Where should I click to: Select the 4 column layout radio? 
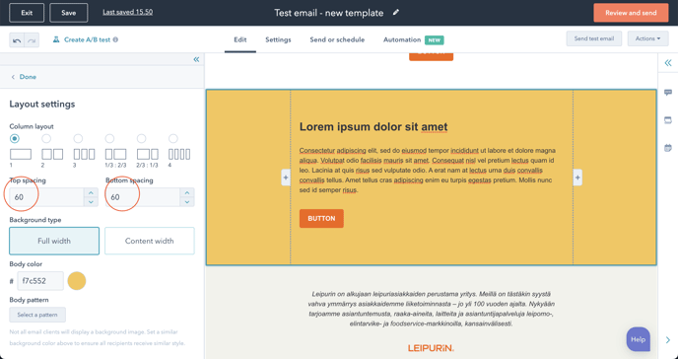(173, 138)
